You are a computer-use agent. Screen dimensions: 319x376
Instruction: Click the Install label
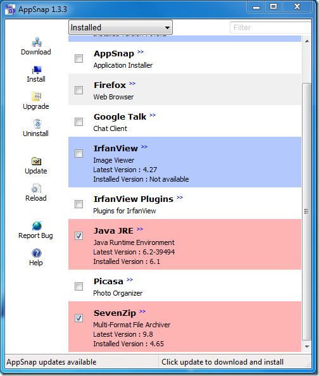tap(36, 79)
